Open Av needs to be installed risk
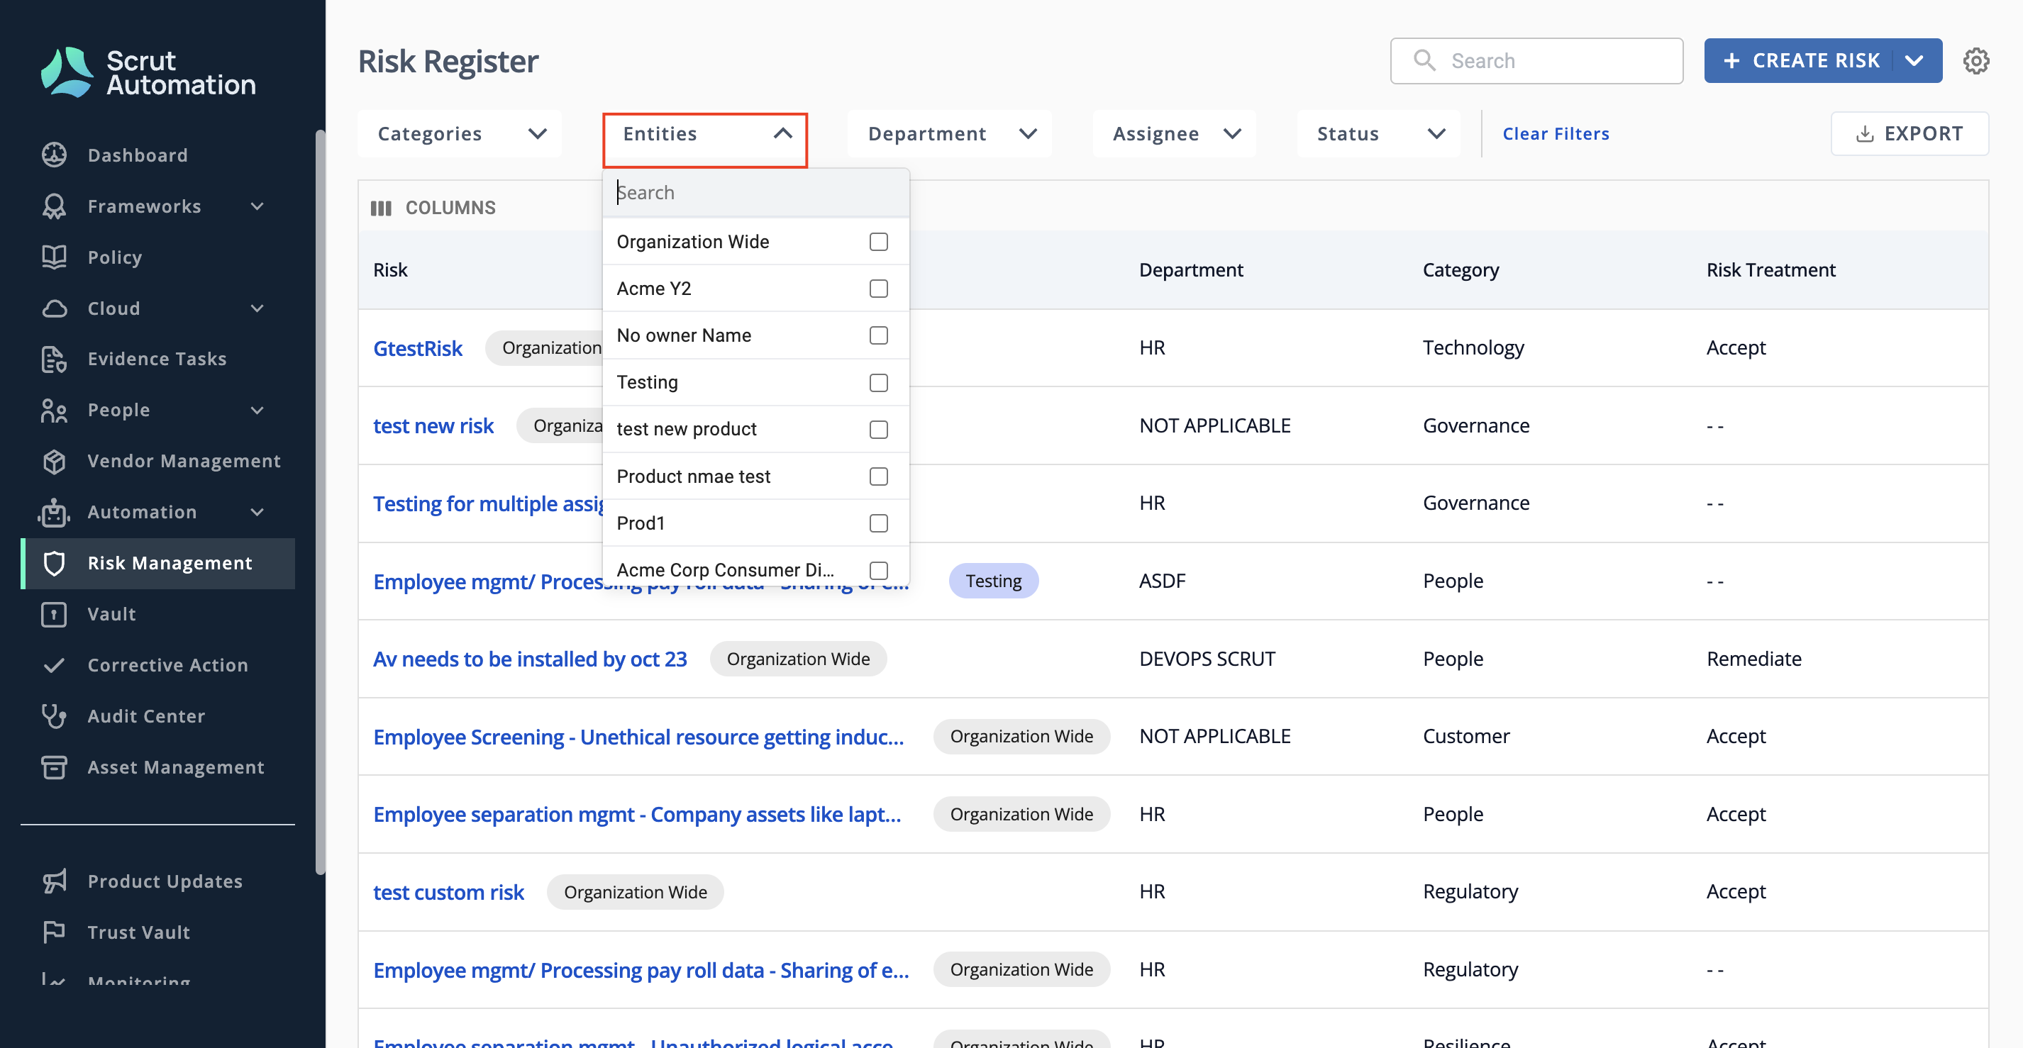Image resolution: width=2023 pixels, height=1048 pixels. tap(530, 659)
